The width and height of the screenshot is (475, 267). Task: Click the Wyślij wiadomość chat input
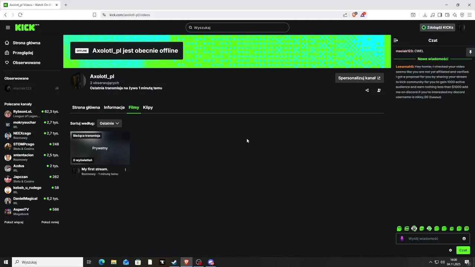[433, 238]
